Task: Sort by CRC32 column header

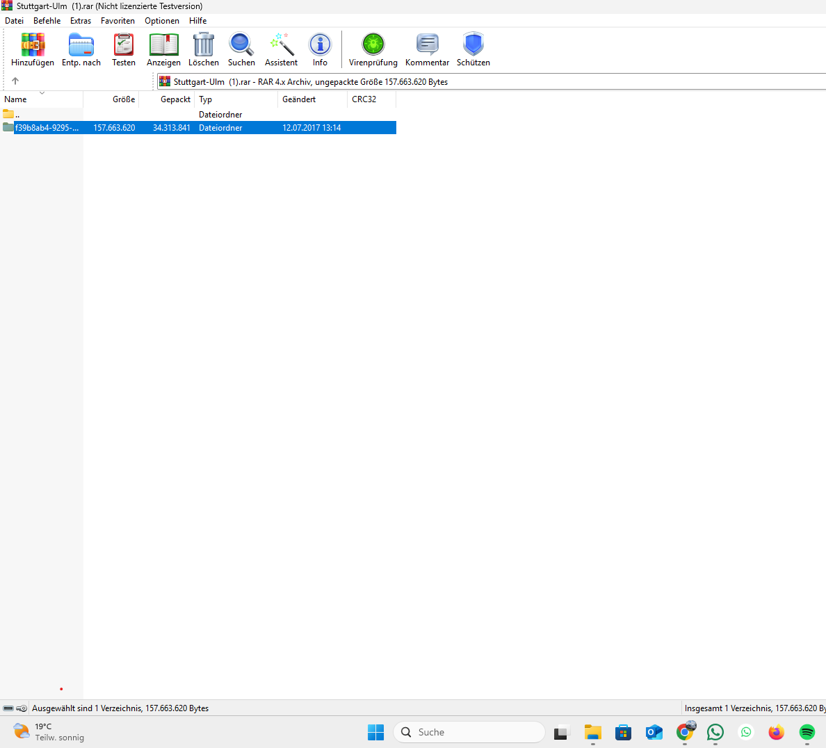Action: coord(371,99)
